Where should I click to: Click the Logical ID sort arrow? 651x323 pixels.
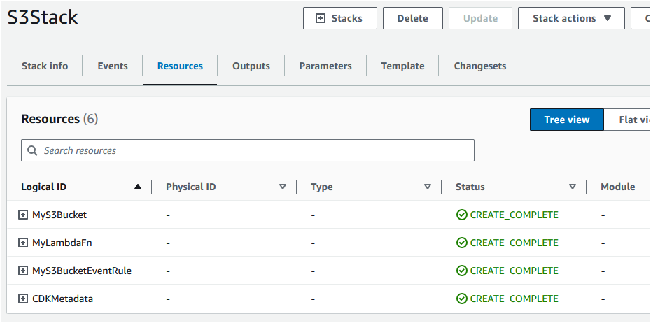click(x=138, y=187)
